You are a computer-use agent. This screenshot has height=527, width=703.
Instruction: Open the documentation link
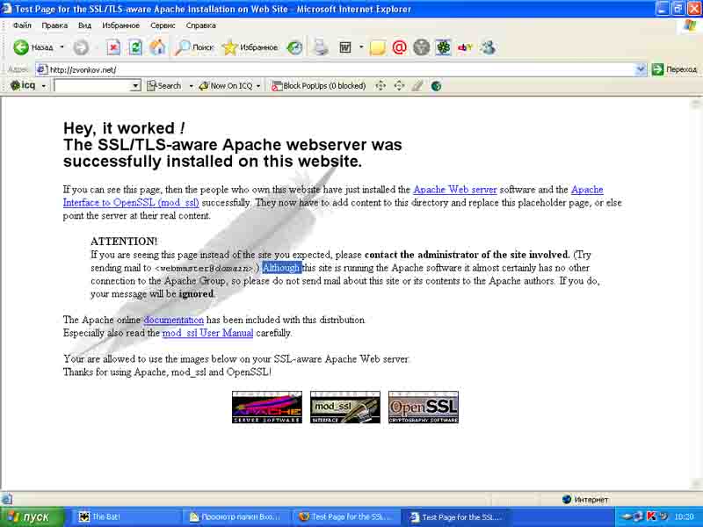coord(173,320)
